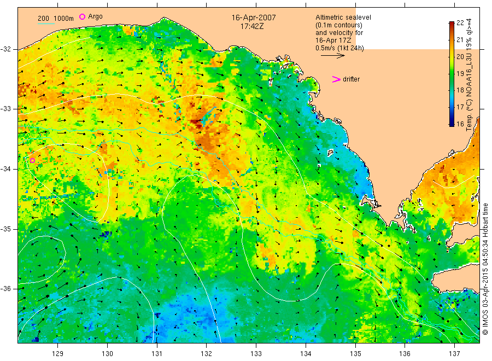This screenshot has height=361, width=492.
Task: Click the '(0.1m contours)' legend text
Action: (x=339, y=25)
